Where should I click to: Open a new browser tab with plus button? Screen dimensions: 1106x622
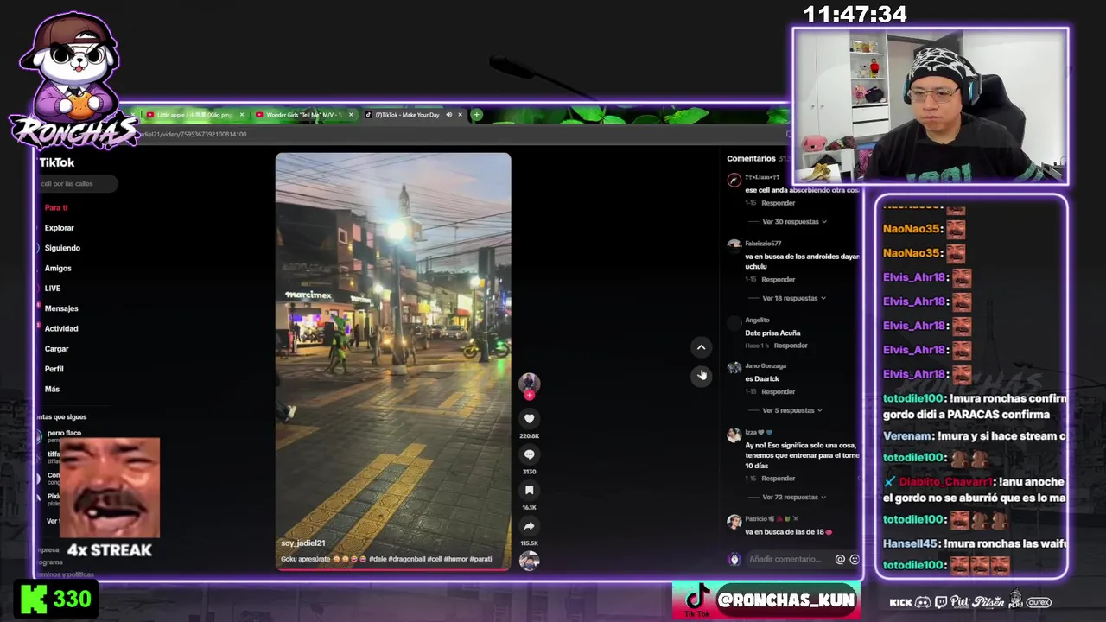476,115
